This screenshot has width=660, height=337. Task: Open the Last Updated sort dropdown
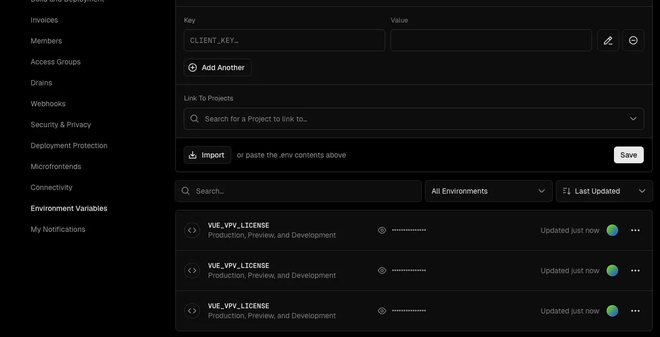604,191
